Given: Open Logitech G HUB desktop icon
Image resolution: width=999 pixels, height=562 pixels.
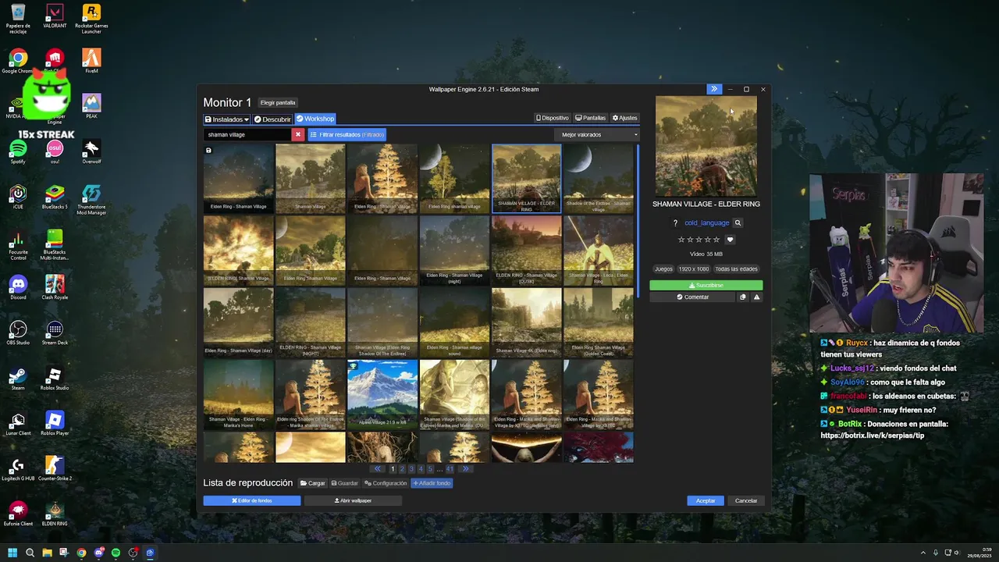Looking at the screenshot, I should tap(18, 469).
